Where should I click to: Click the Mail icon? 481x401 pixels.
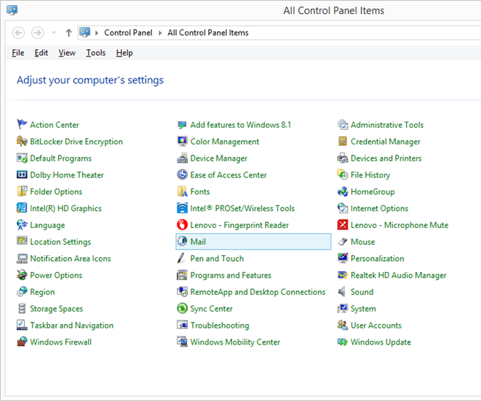click(x=183, y=242)
